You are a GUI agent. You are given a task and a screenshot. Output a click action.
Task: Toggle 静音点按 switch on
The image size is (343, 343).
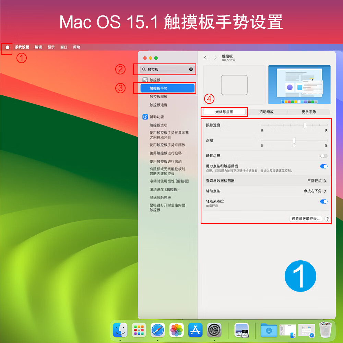pos(324,156)
